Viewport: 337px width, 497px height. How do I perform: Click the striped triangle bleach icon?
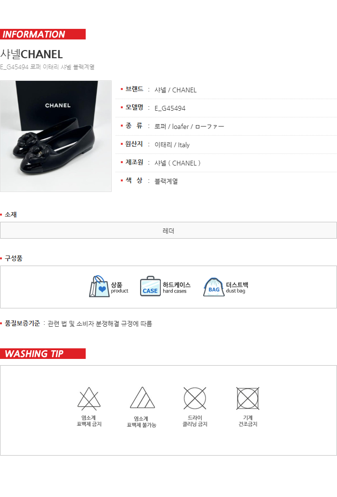pos(143,397)
